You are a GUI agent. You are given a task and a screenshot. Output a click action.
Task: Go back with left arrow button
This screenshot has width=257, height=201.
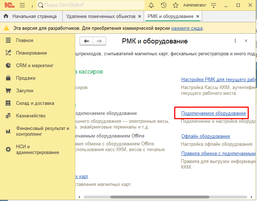(x=86, y=41)
